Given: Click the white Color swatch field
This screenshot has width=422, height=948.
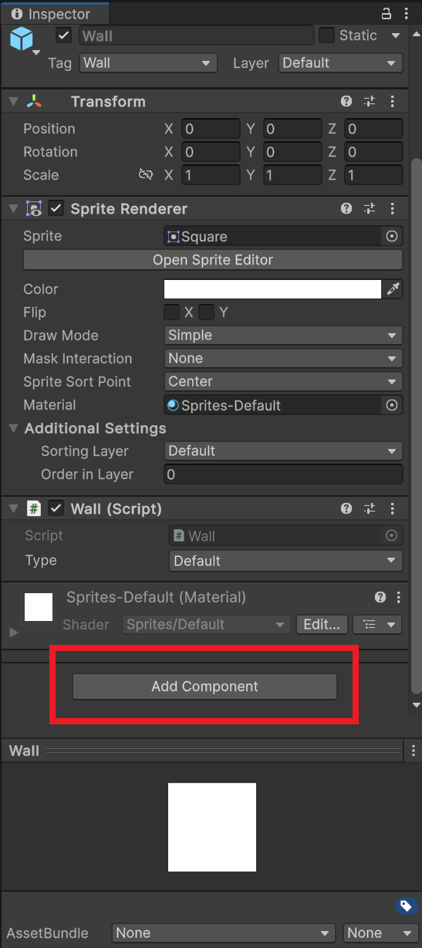Looking at the screenshot, I should coord(273,289).
